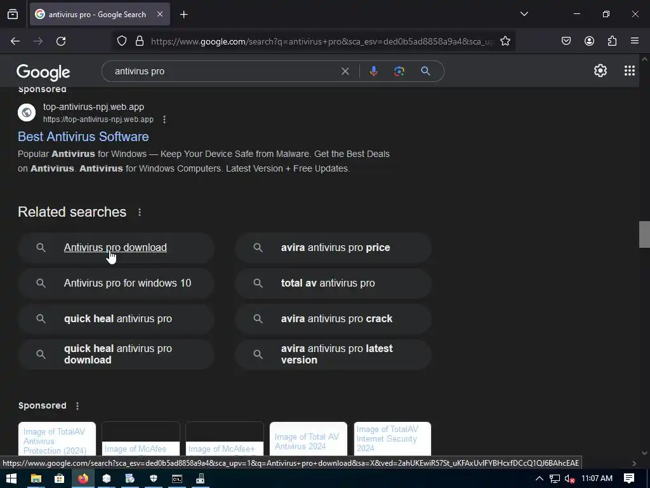Search Antivirus pro download suggestion
Image resolution: width=650 pixels, height=488 pixels.
click(x=116, y=248)
